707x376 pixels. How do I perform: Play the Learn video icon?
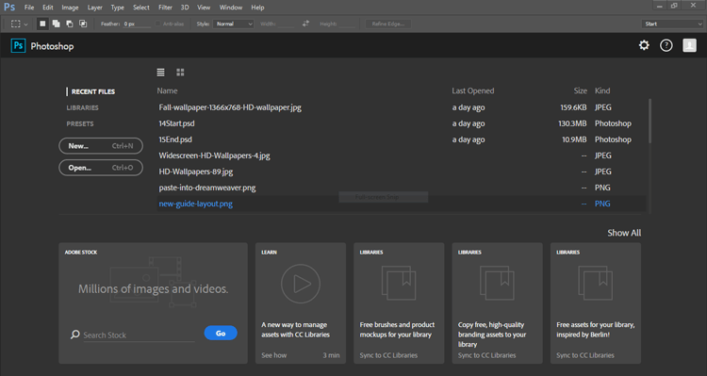pos(301,284)
